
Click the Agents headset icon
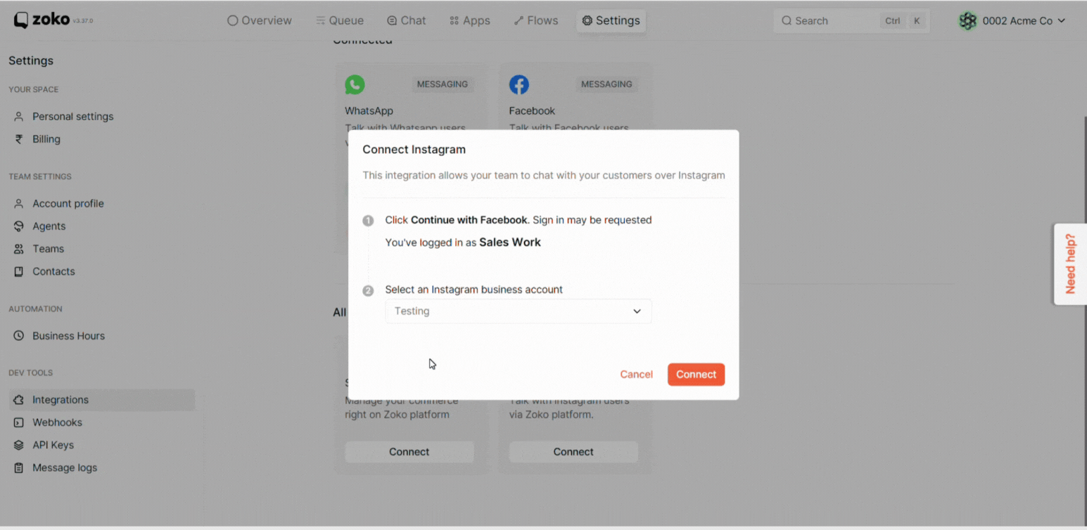[x=19, y=226]
